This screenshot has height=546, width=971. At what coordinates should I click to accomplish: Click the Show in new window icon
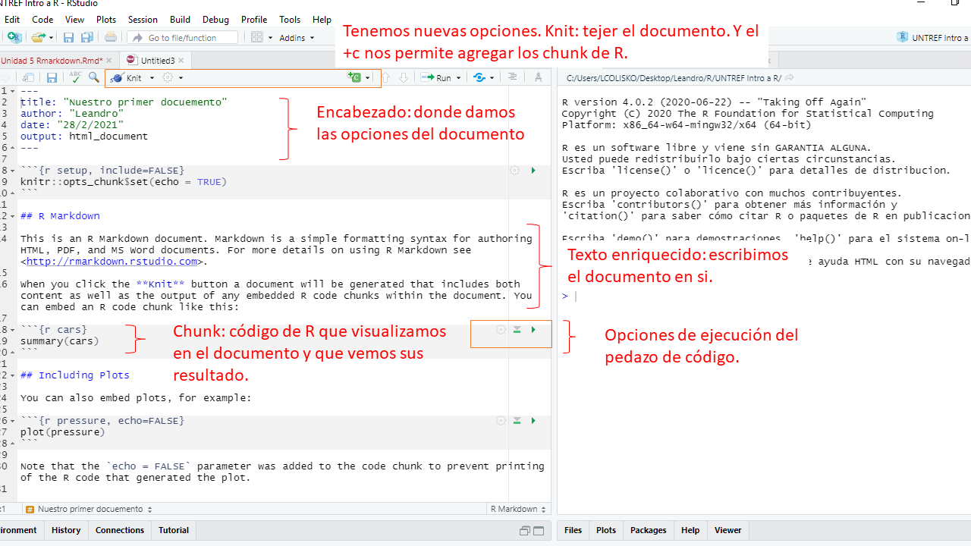pyautogui.click(x=28, y=77)
